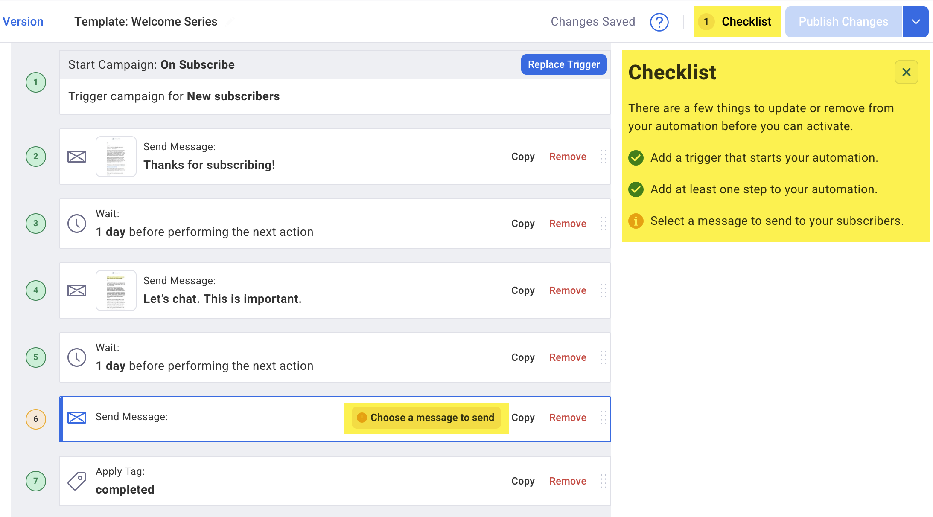Screen dimensions: 933x517
Task: Close the Checklist panel
Action: [906, 72]
